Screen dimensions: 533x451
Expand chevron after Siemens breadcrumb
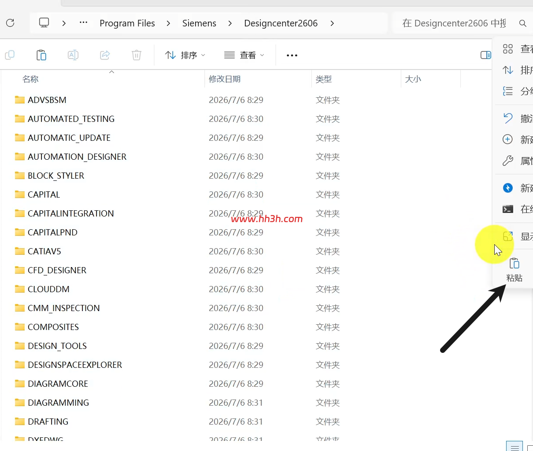tap(230, 23)
